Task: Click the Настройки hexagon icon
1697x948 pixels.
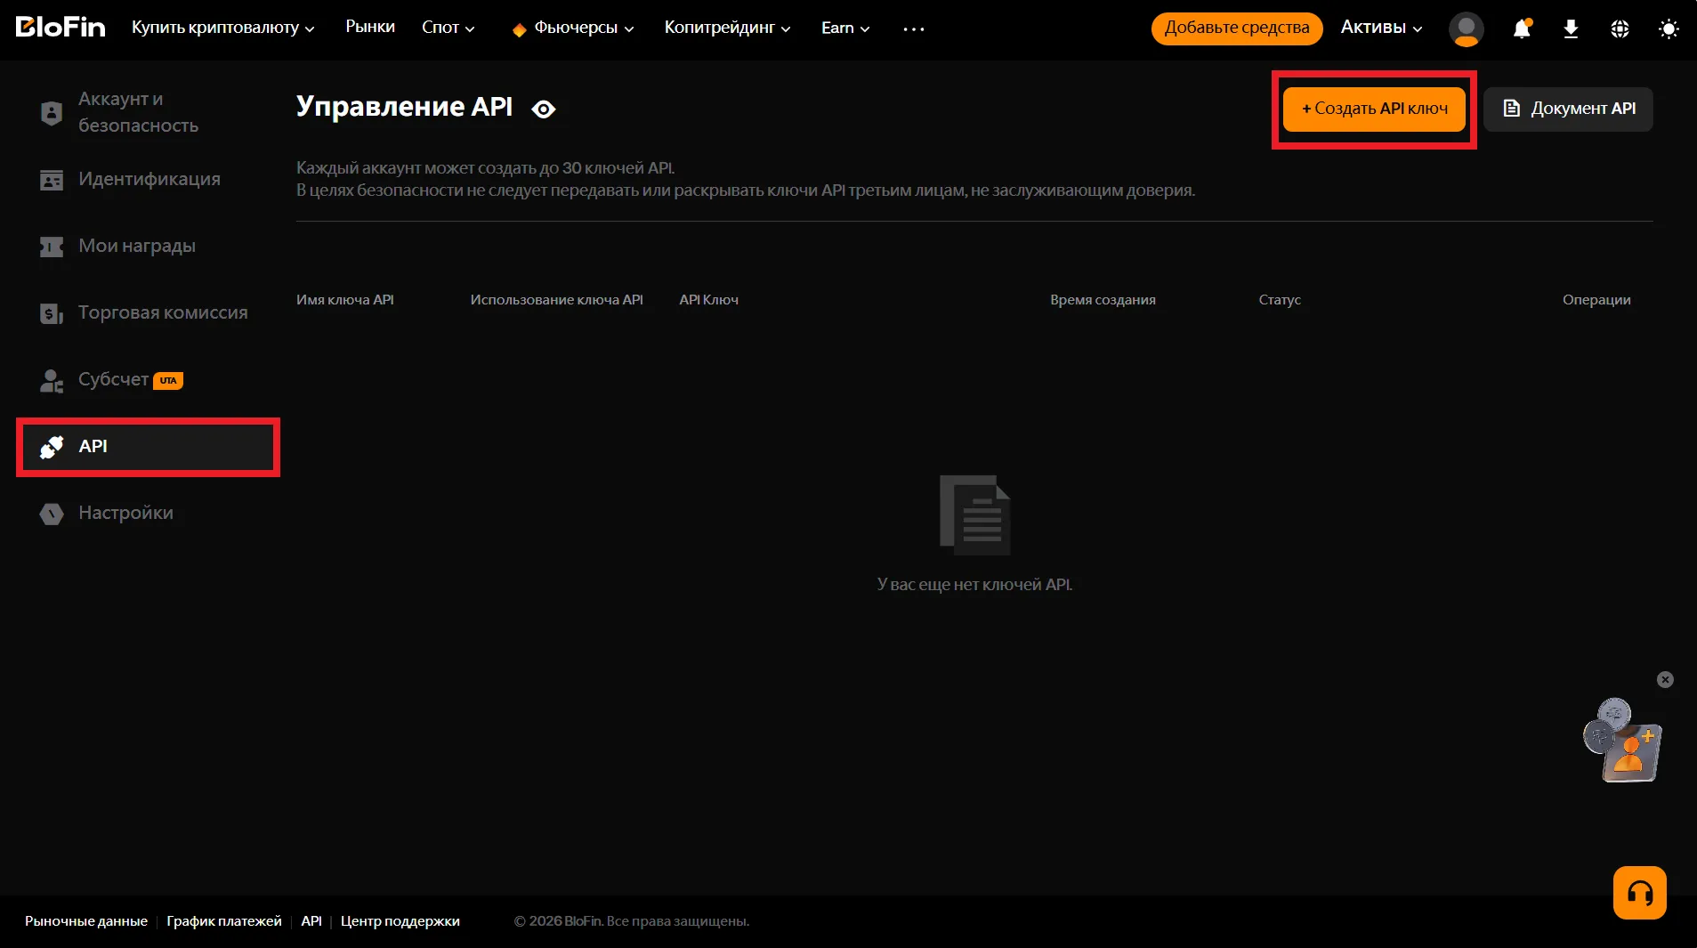Action: (52, 514)
